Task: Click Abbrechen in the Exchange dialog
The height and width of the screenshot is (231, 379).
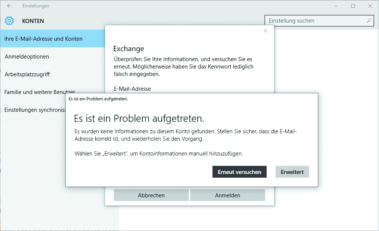Action: pyautogui.click(x=151, y=195)
